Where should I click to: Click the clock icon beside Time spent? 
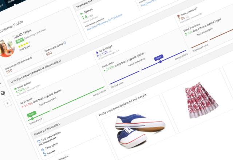[42, 149]
